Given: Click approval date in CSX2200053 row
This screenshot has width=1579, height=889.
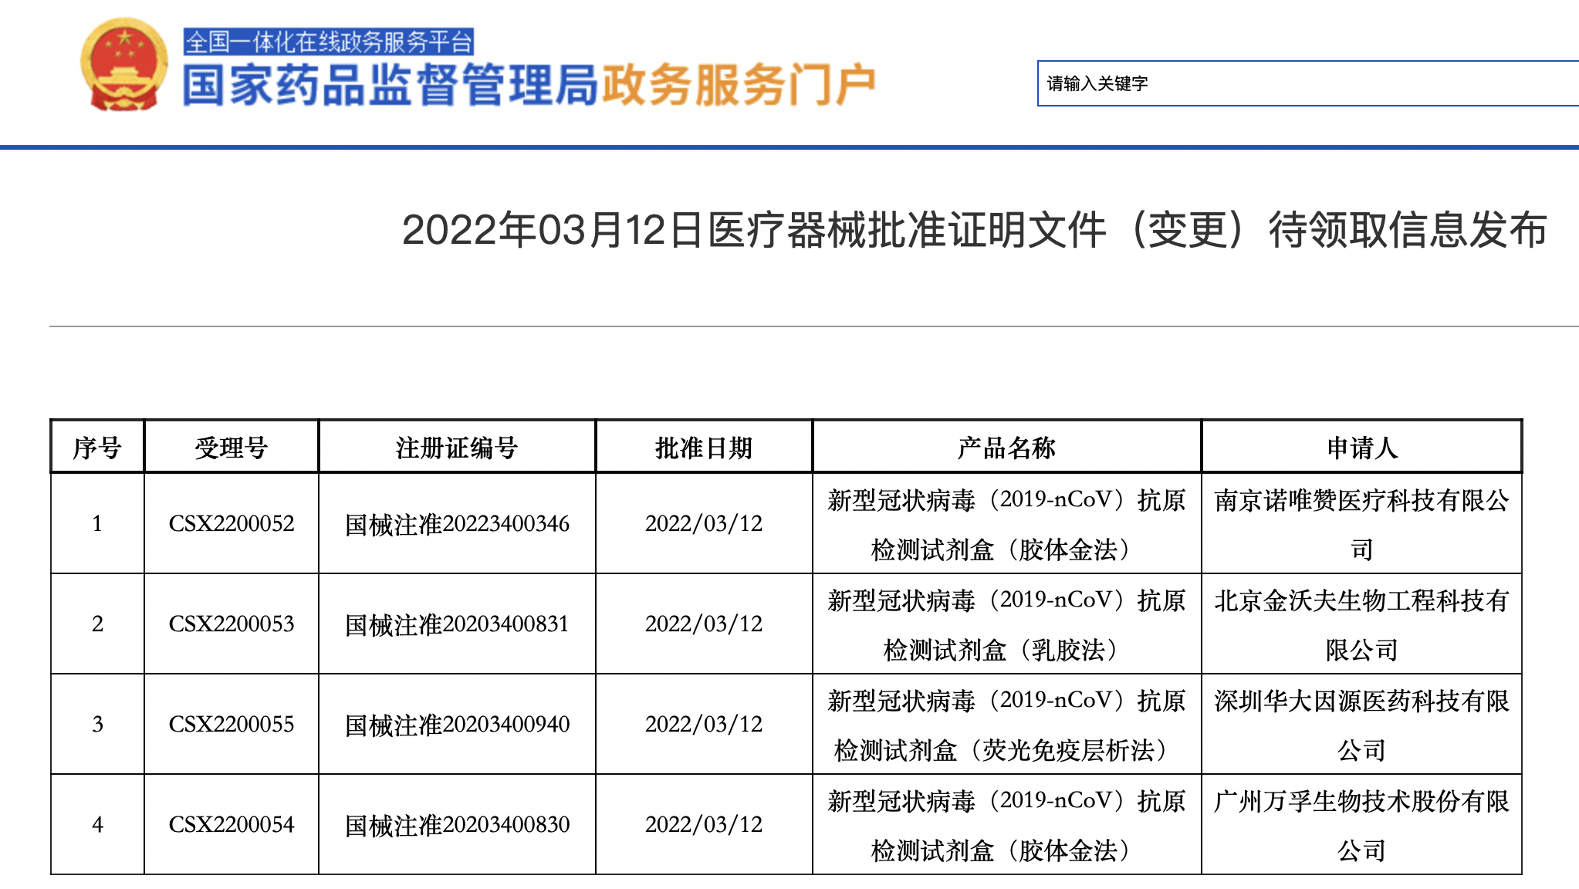Looking at the screenshot, I should coord(704,624).
